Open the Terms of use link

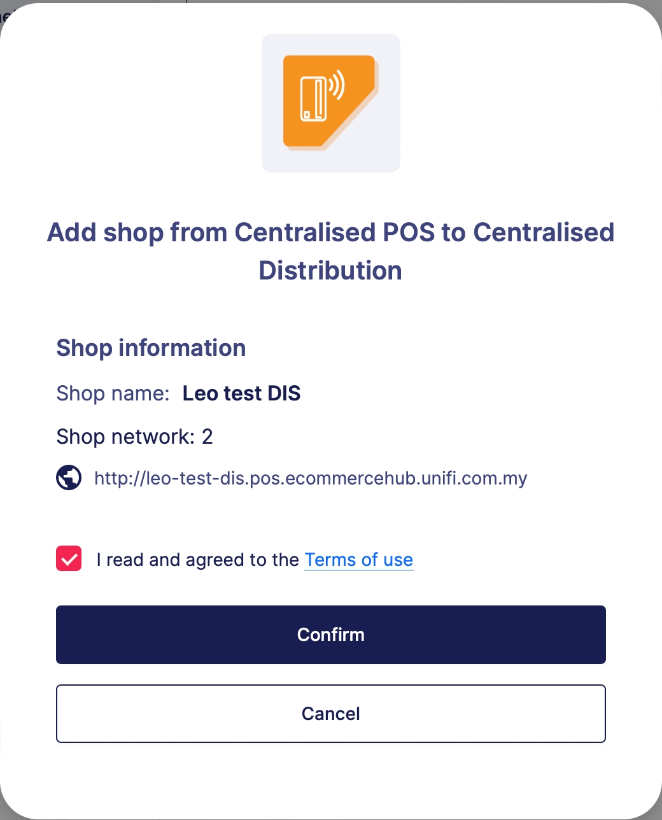click(x=358, y=560)
